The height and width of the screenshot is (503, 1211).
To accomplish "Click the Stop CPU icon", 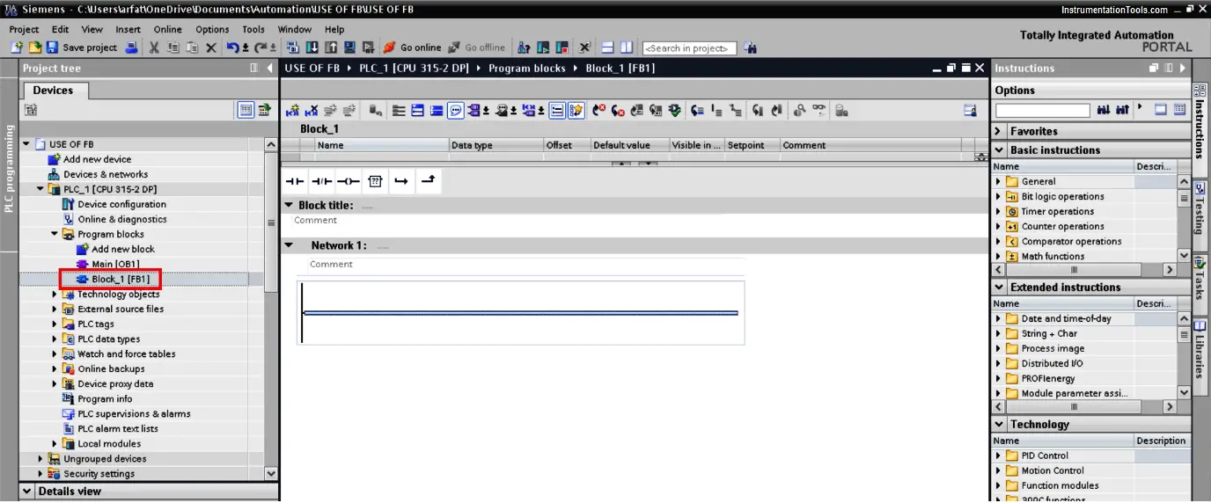I will pos(561,47).
